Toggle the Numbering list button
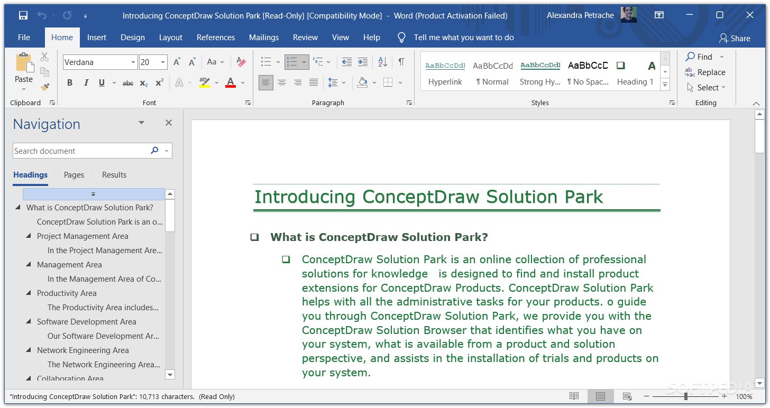 (292, 62)
